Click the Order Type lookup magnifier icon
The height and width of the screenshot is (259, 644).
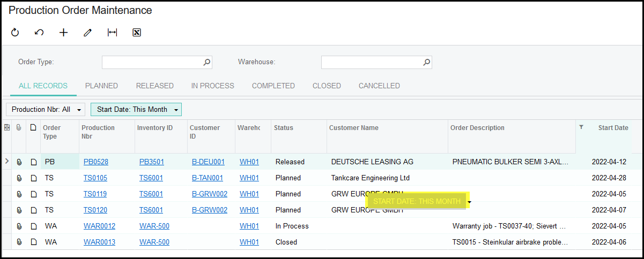pos(207,62)
